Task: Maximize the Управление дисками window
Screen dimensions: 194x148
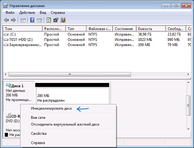Action: click(176, 6)
